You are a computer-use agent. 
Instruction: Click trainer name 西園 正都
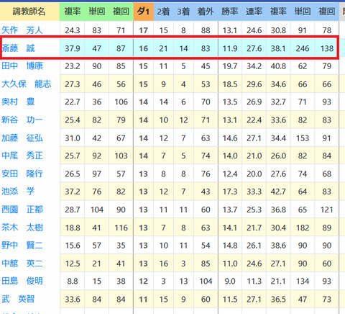coord(22,210)
